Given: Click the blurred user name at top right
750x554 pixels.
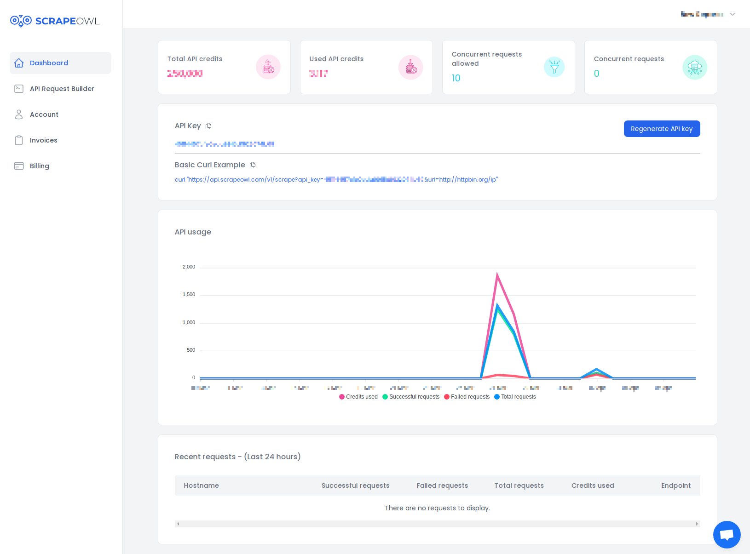Looking at the screenshot, I should (x=702, y=14).
